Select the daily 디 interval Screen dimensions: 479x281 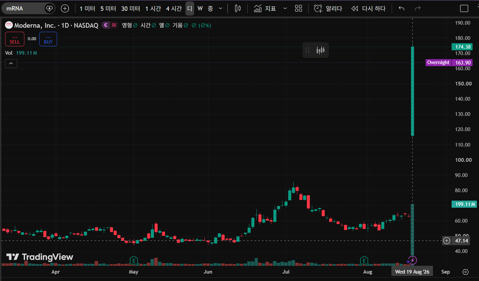click(190, 8)
